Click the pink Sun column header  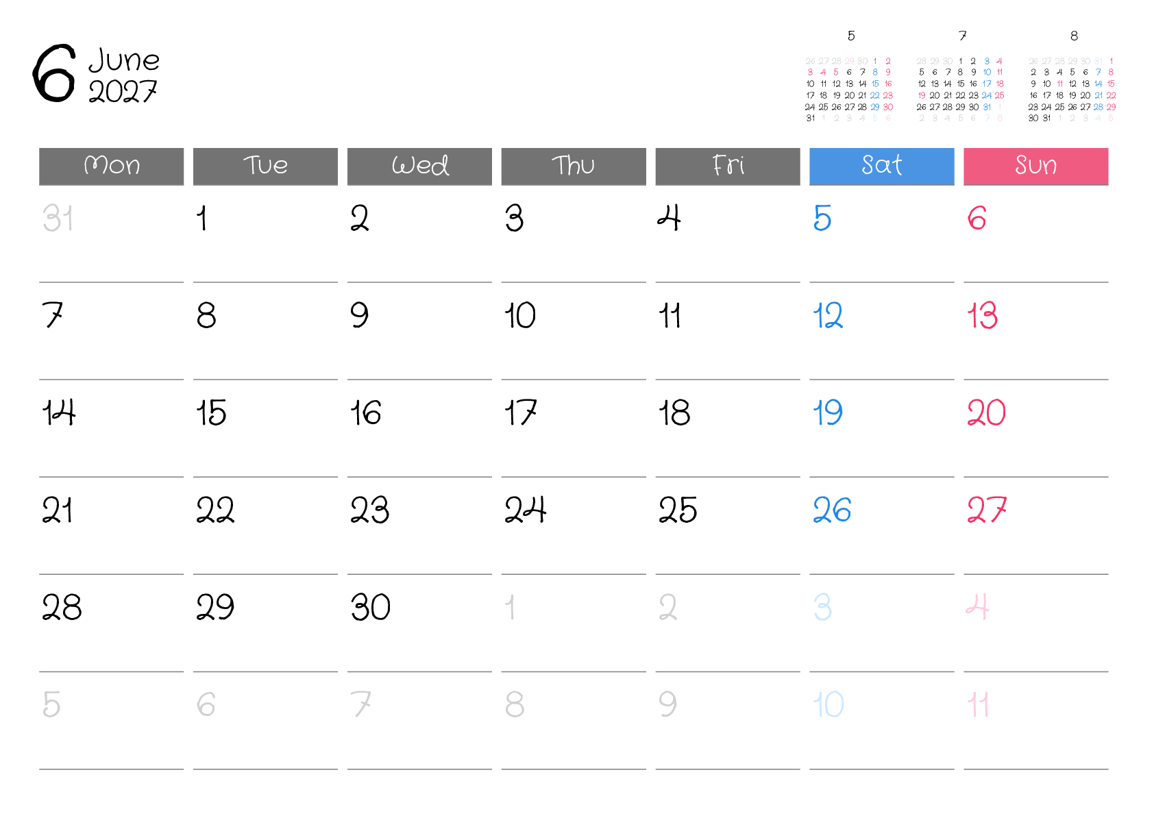point(1036,166)
